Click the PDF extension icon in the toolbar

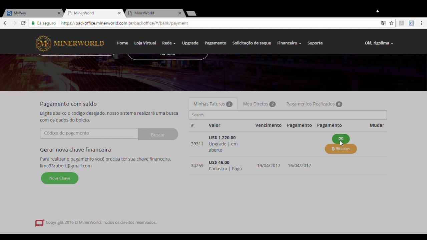[x=401, y=23]
